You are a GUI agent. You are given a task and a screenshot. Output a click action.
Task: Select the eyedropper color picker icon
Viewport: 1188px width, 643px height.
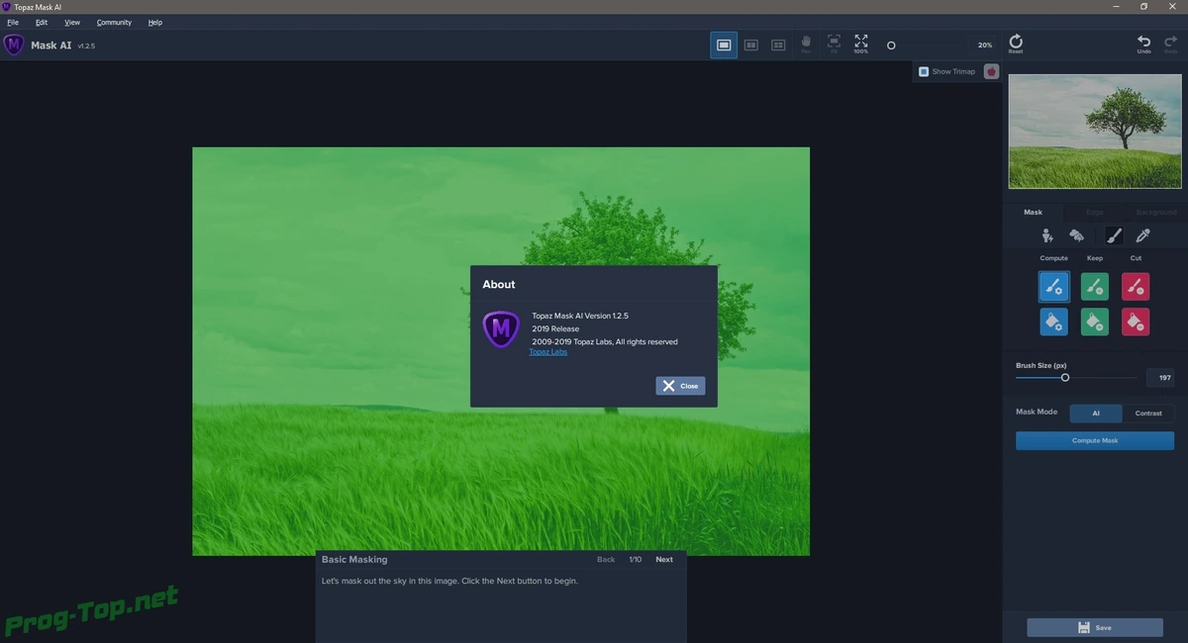coord(1143,235)
